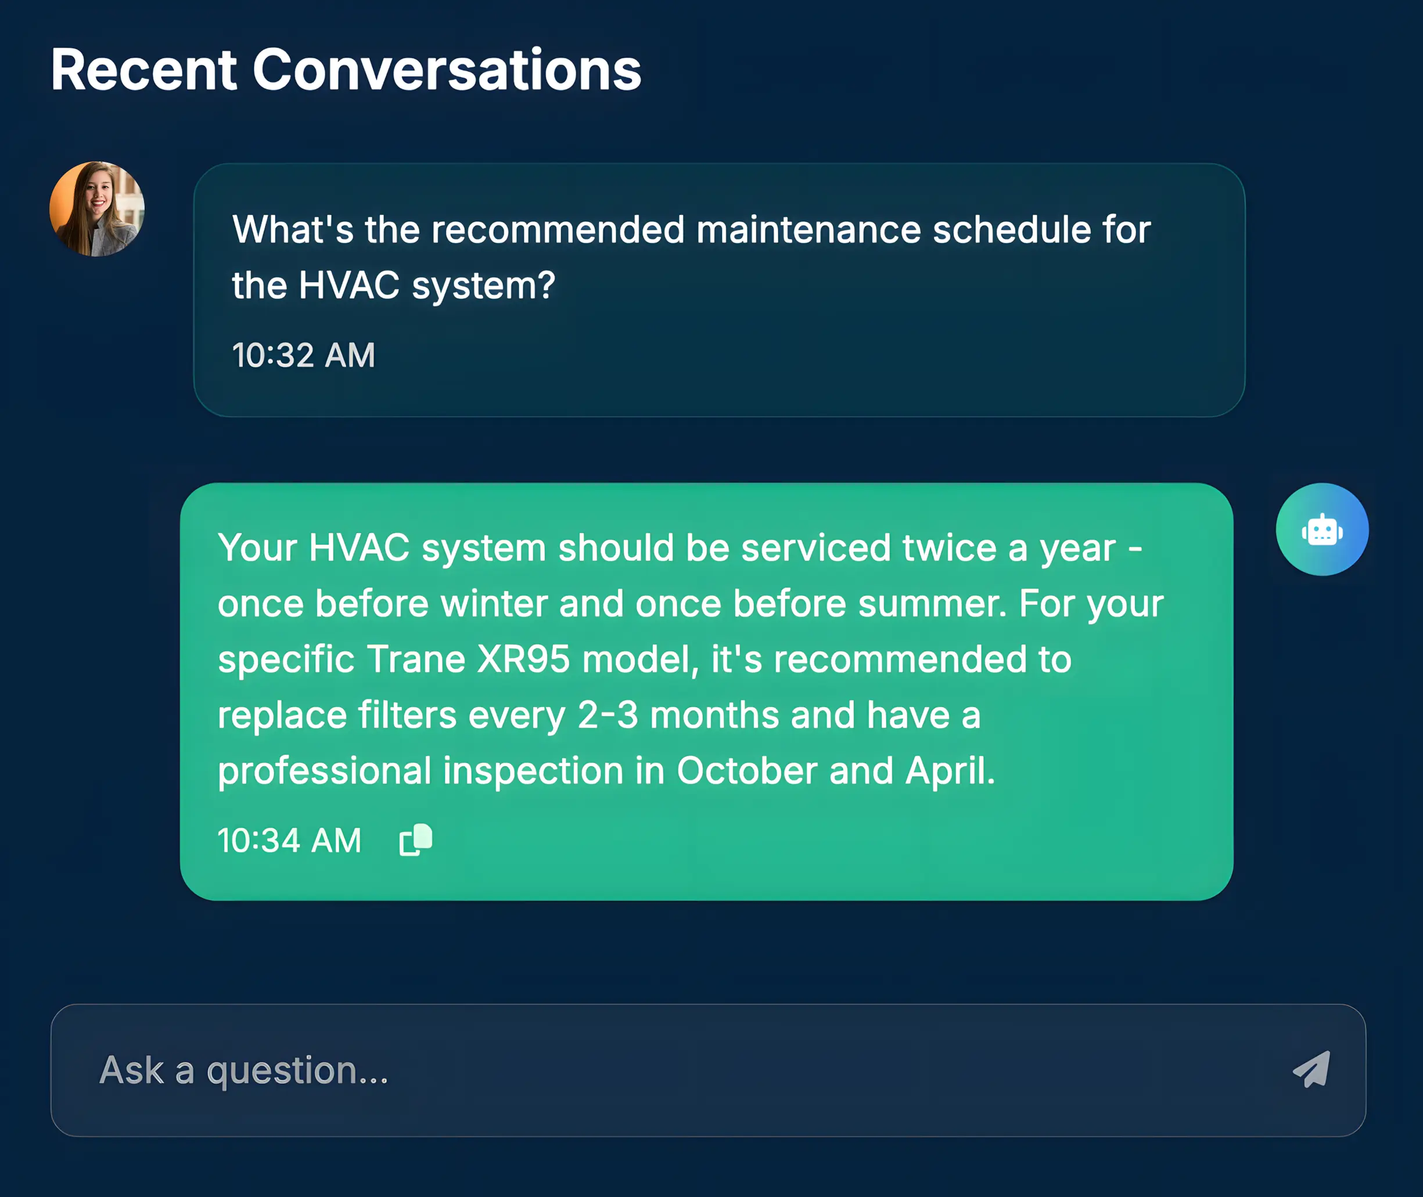Click the words "professional inspection"
The image size is (1423, 1197).
click(421, 771)
